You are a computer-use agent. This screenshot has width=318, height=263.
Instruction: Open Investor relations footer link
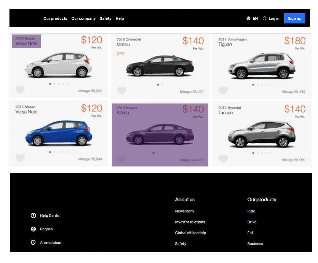[x=190, y=222]
